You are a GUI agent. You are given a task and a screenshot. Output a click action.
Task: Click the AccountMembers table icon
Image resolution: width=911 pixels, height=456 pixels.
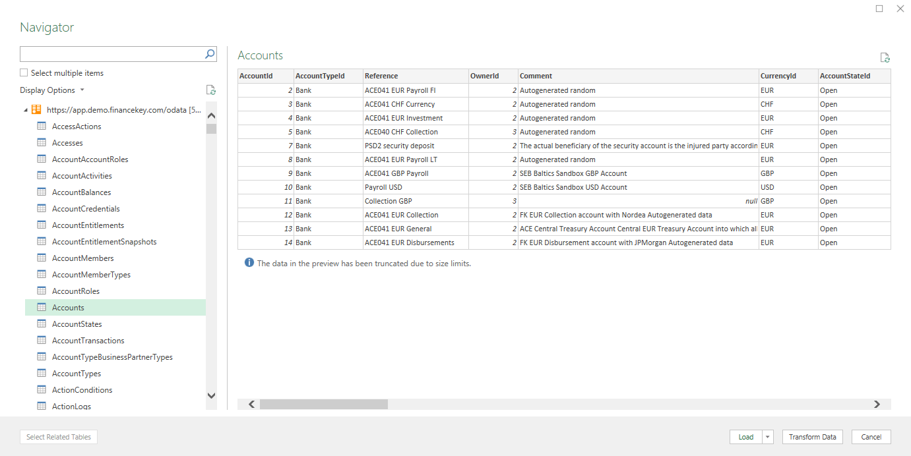[x=42, y=258]
